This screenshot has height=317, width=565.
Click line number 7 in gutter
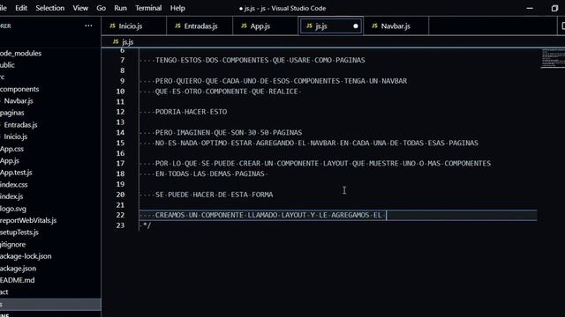[123, 60]
